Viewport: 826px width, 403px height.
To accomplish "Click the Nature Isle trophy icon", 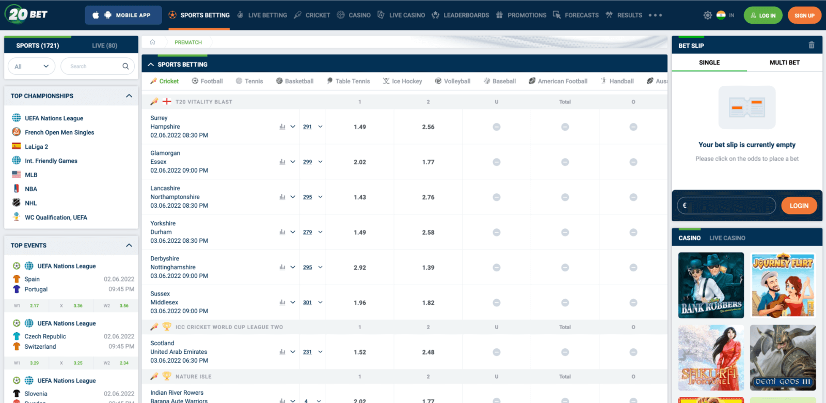I will coord(167,376).
